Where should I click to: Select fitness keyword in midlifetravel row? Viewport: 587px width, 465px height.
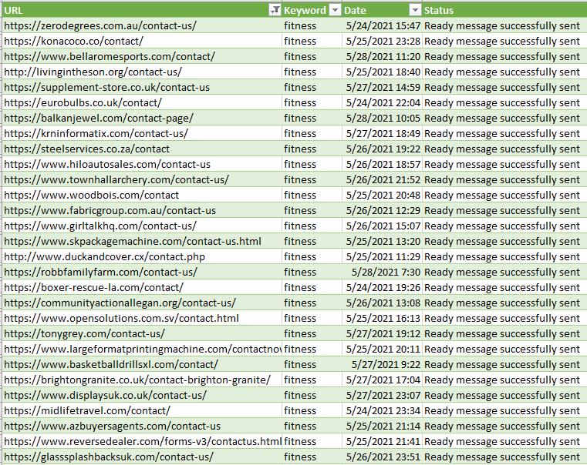click(x=312, y=411)
